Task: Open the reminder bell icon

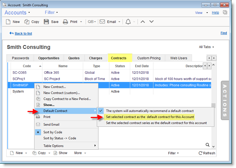Action: coord(128,22)
